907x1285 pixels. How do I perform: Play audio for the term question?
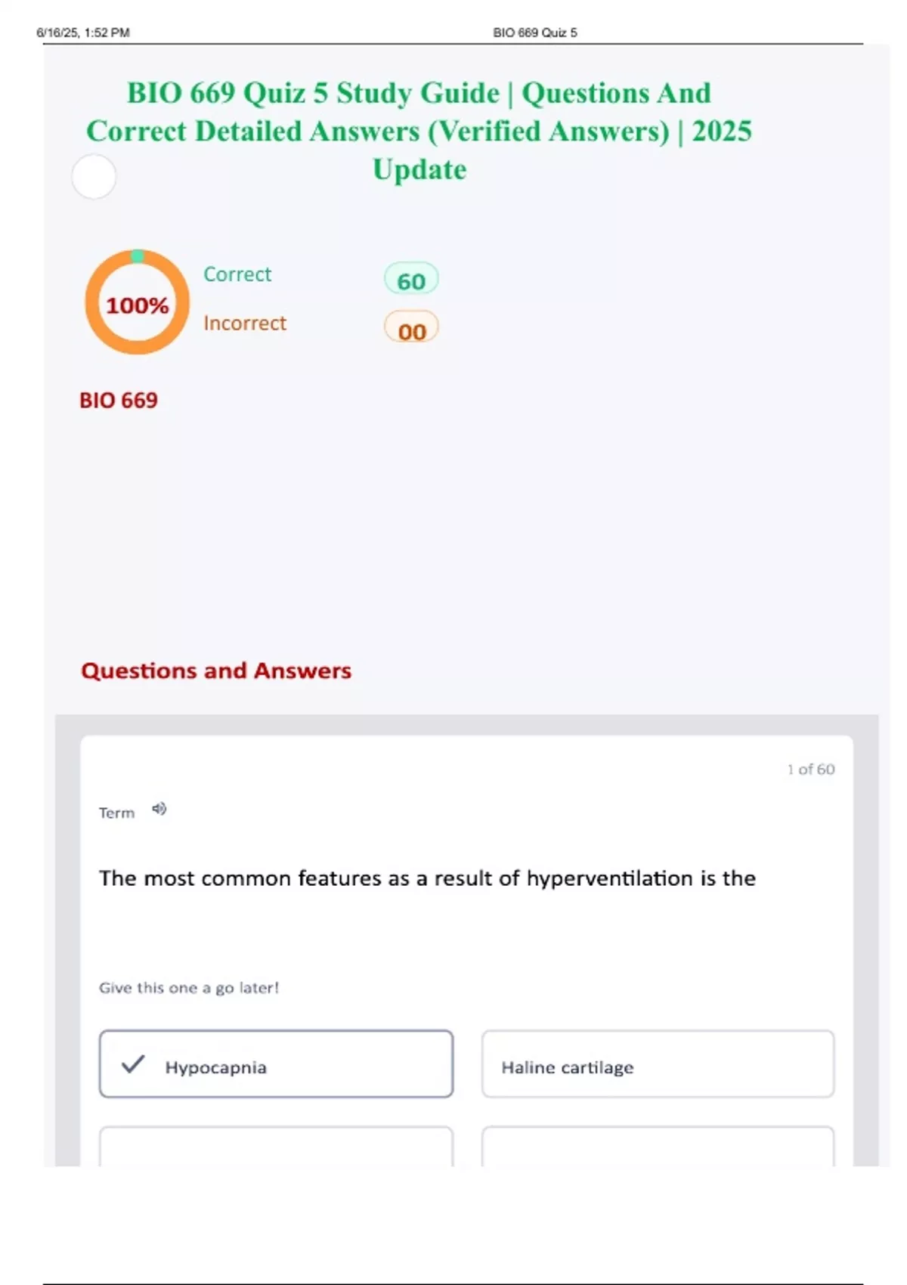(159, 809)
